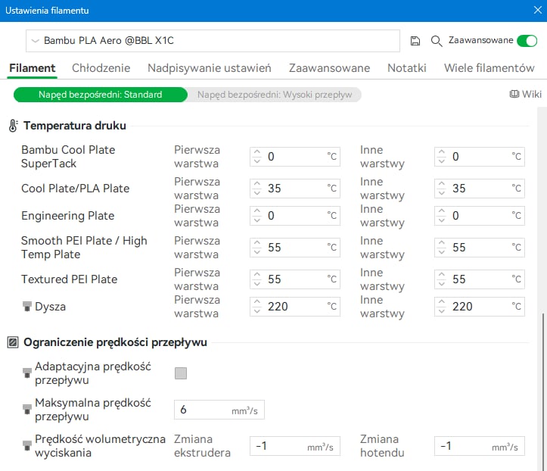
Task: Click the thermometer icon beside Temperatura druku
Action: 14,126
